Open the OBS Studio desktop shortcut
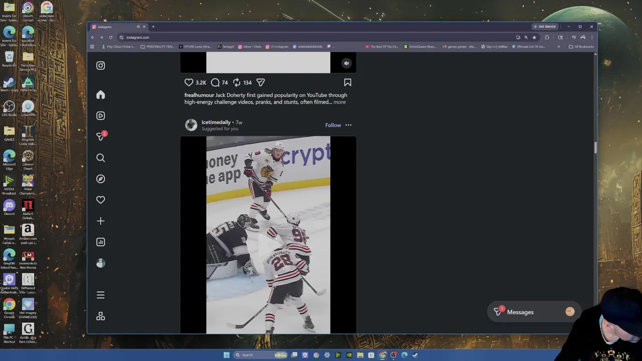Viewport: 642px width, 361px height. point(9,108)
